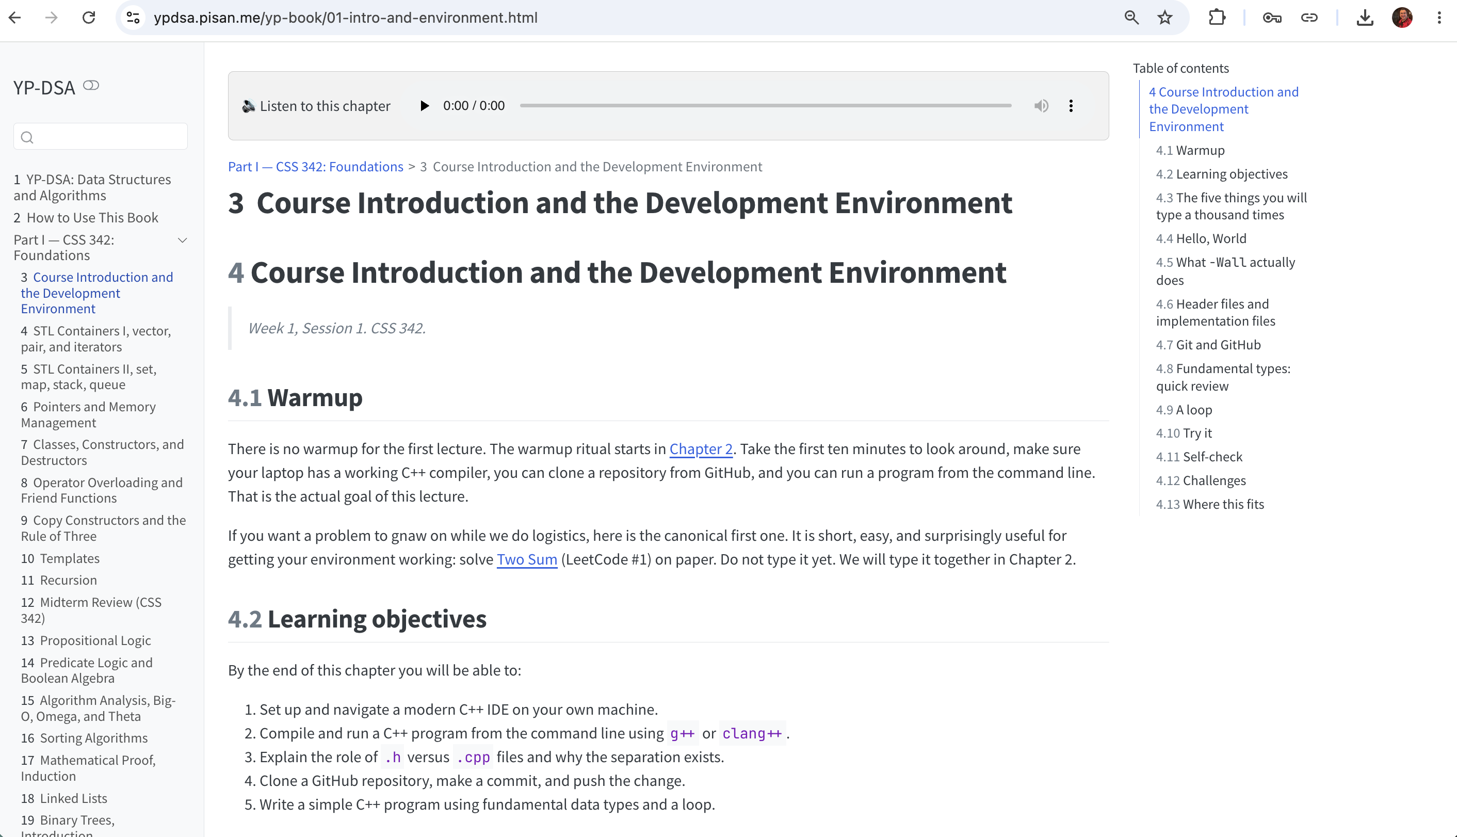Jump to 4.4 Hello, World in contents
Image resolution: width=1457 pixels, height=837 pixels.
[x=1201, y=238]
